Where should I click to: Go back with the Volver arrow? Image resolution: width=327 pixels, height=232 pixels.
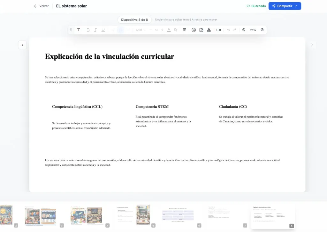click(x=41, y=6)
